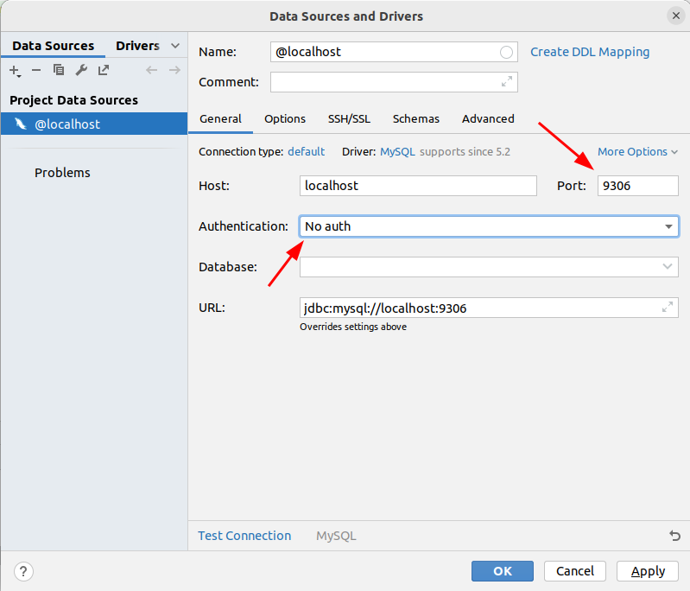Click Test Connection link
This screenshot has height=591, width=690.
tap(244, 536)
